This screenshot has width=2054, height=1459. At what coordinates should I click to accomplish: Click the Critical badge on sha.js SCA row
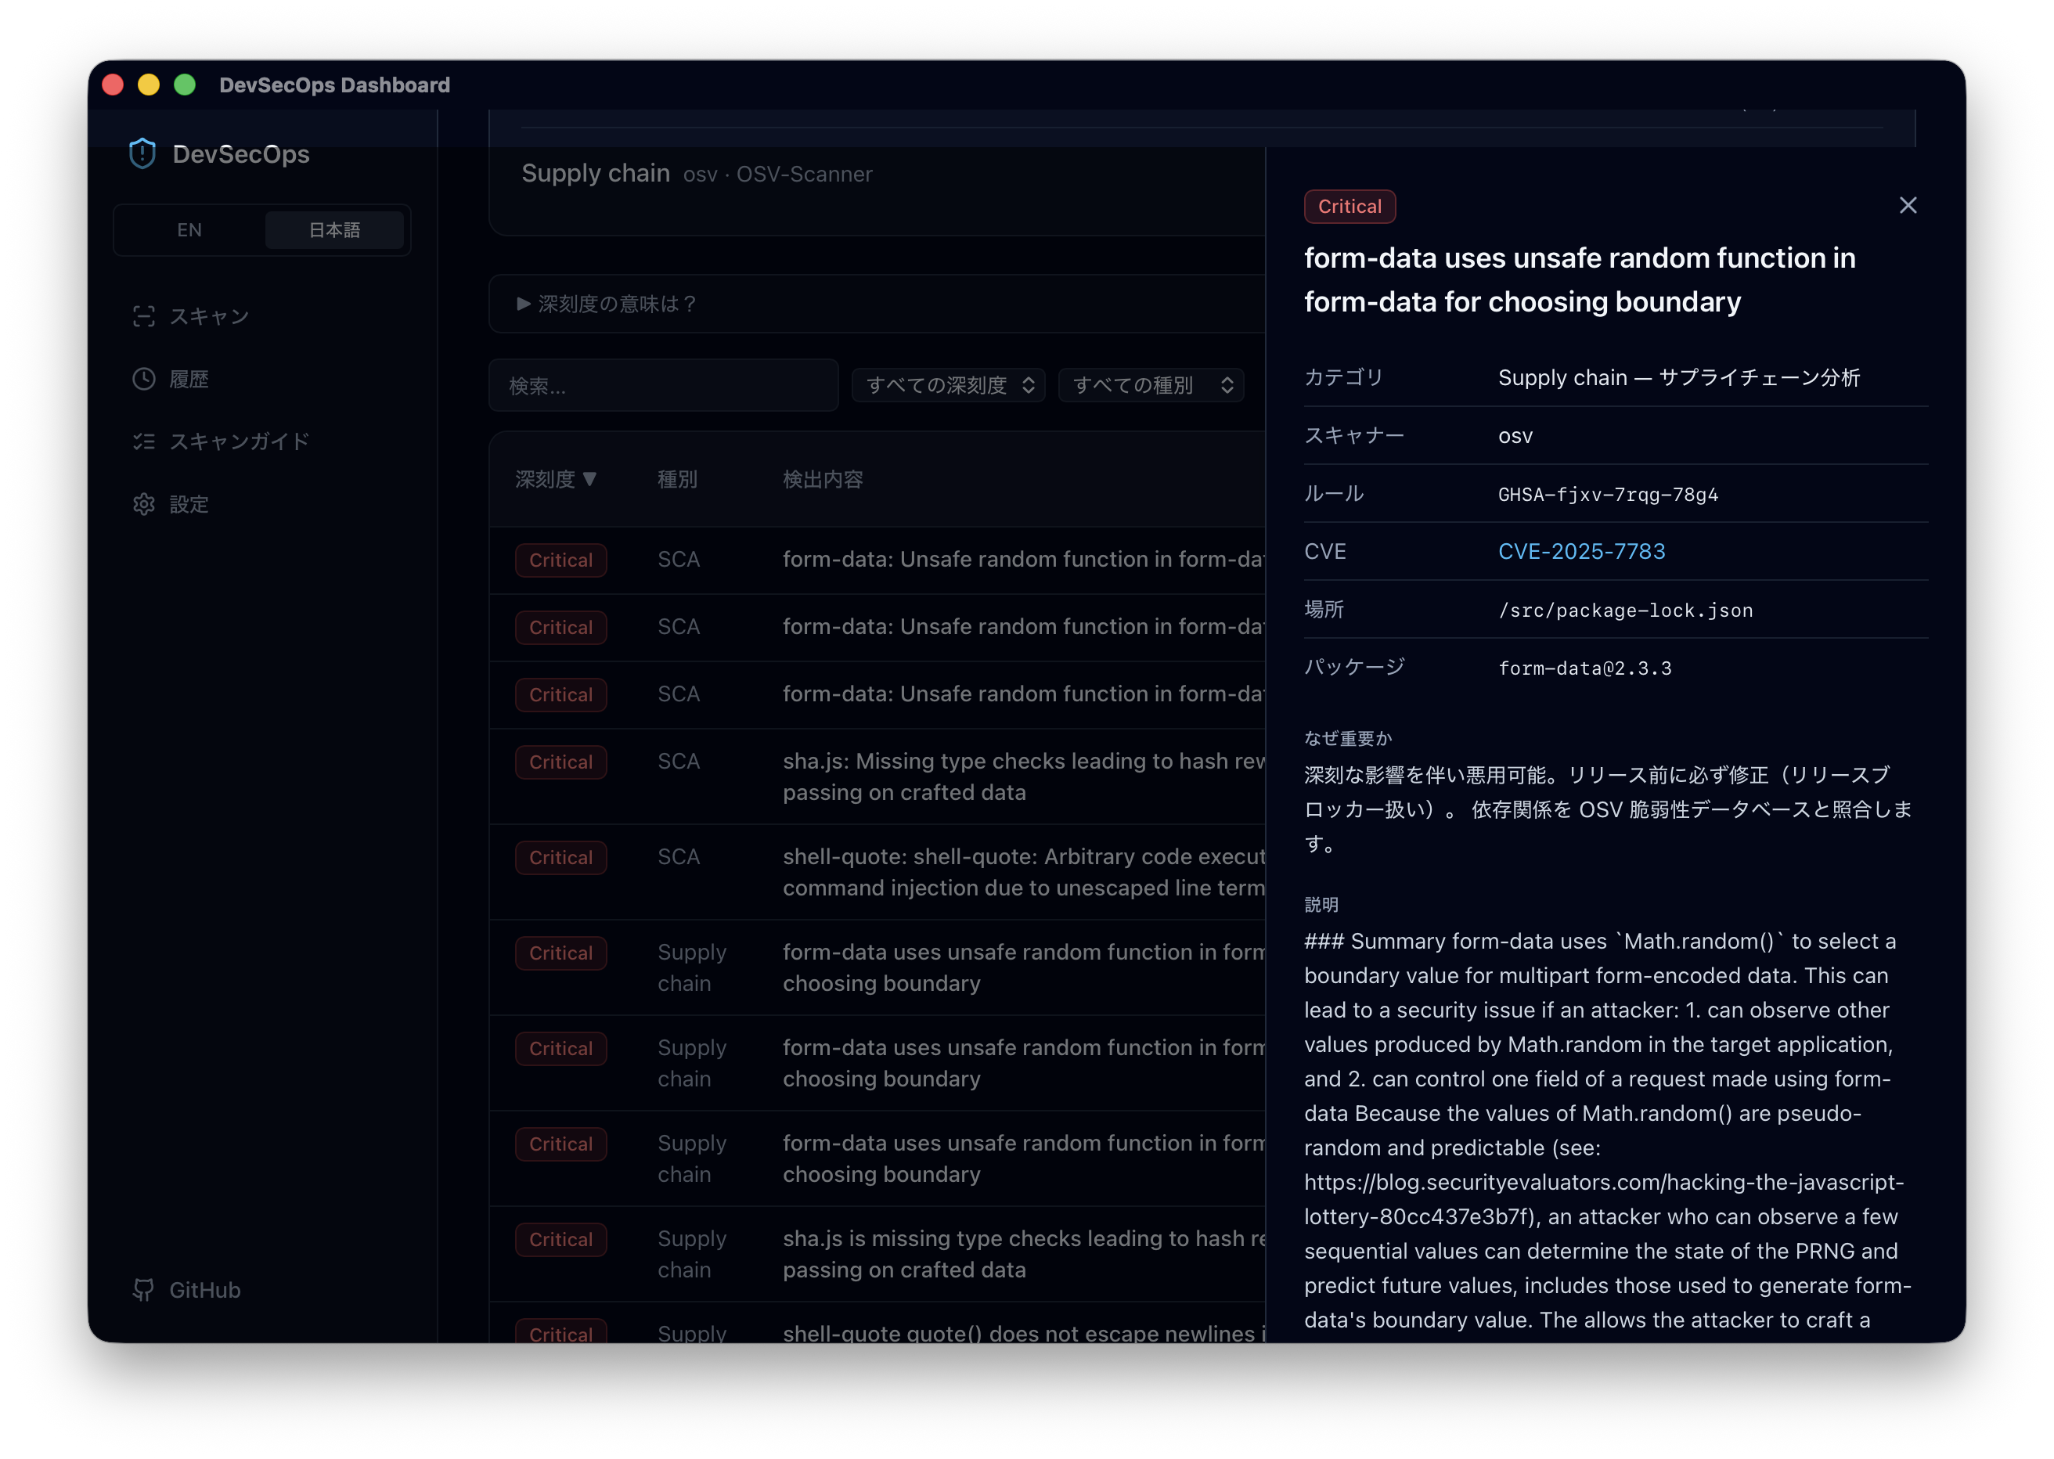click(560, 762)
